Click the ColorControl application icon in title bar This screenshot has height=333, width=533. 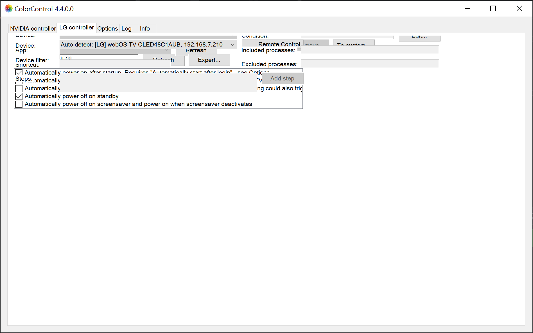[x=8, y=9]
